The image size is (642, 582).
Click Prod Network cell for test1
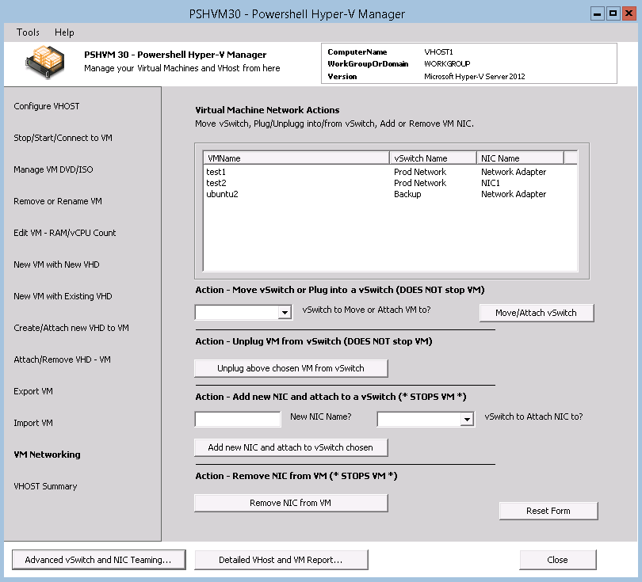419,172
